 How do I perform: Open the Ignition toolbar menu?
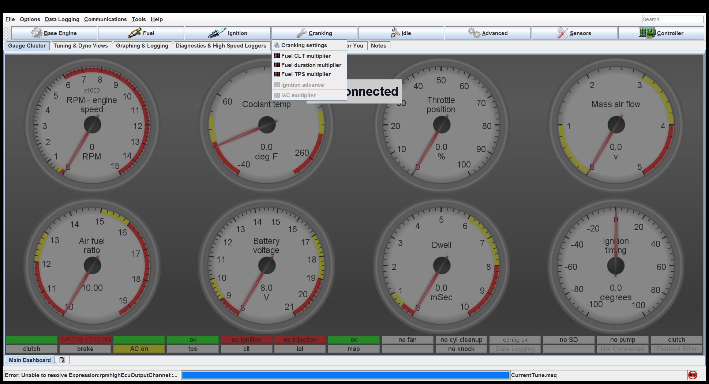pyautogui.click(x=228, y=33)
